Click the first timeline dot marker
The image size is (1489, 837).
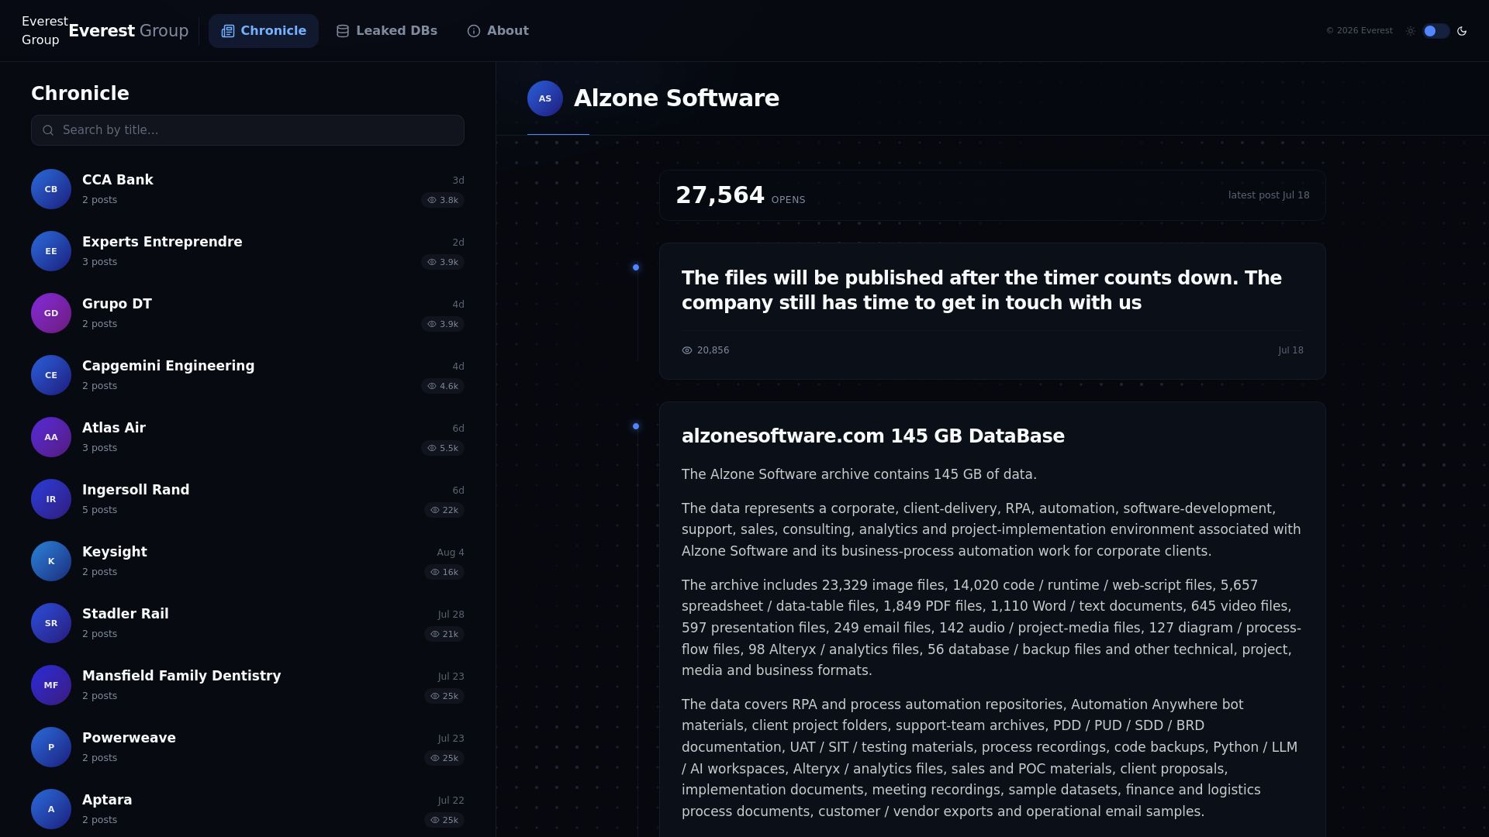point(636,267)
